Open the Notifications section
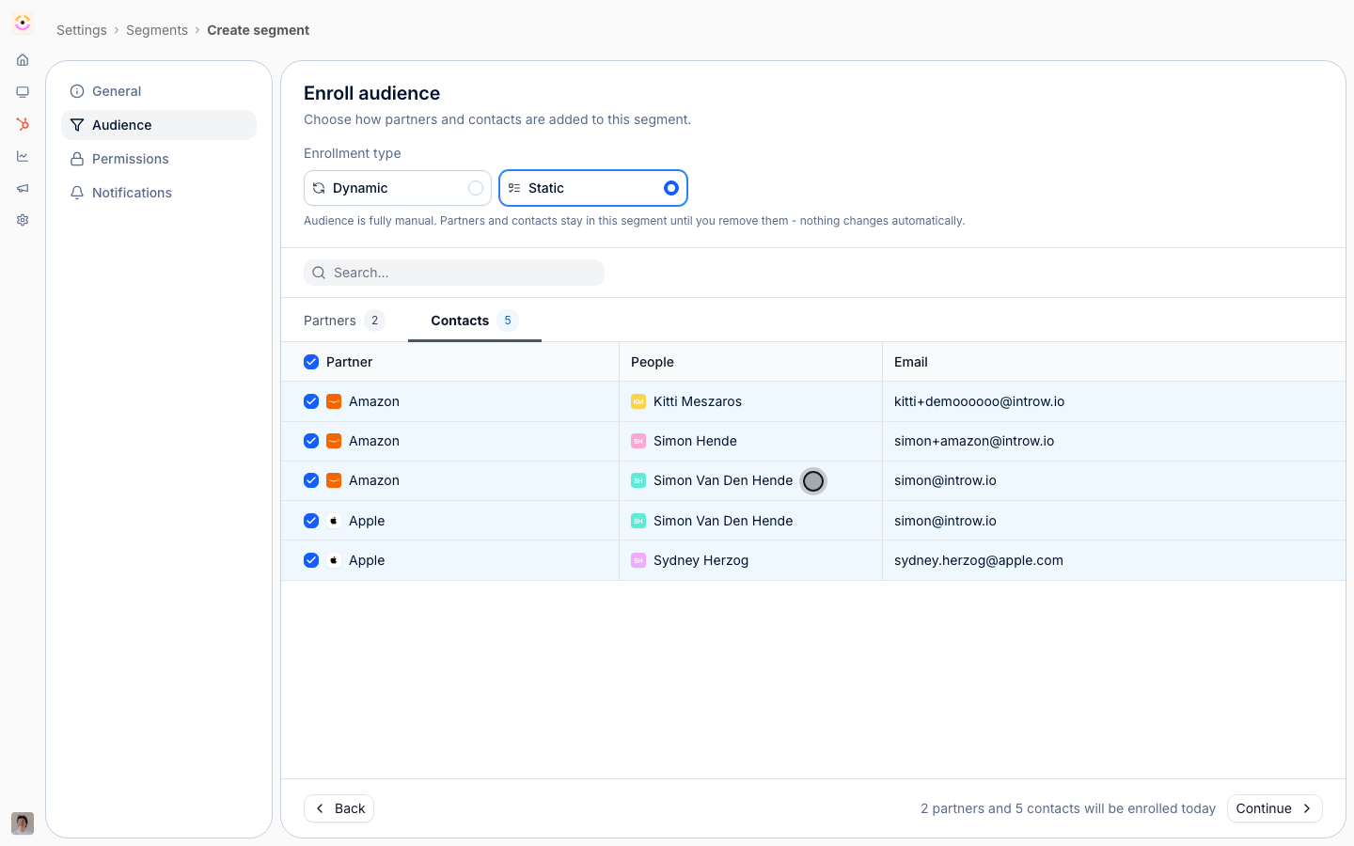Image resolution: width=1354 pixels, height=846 pixels. 159,193
